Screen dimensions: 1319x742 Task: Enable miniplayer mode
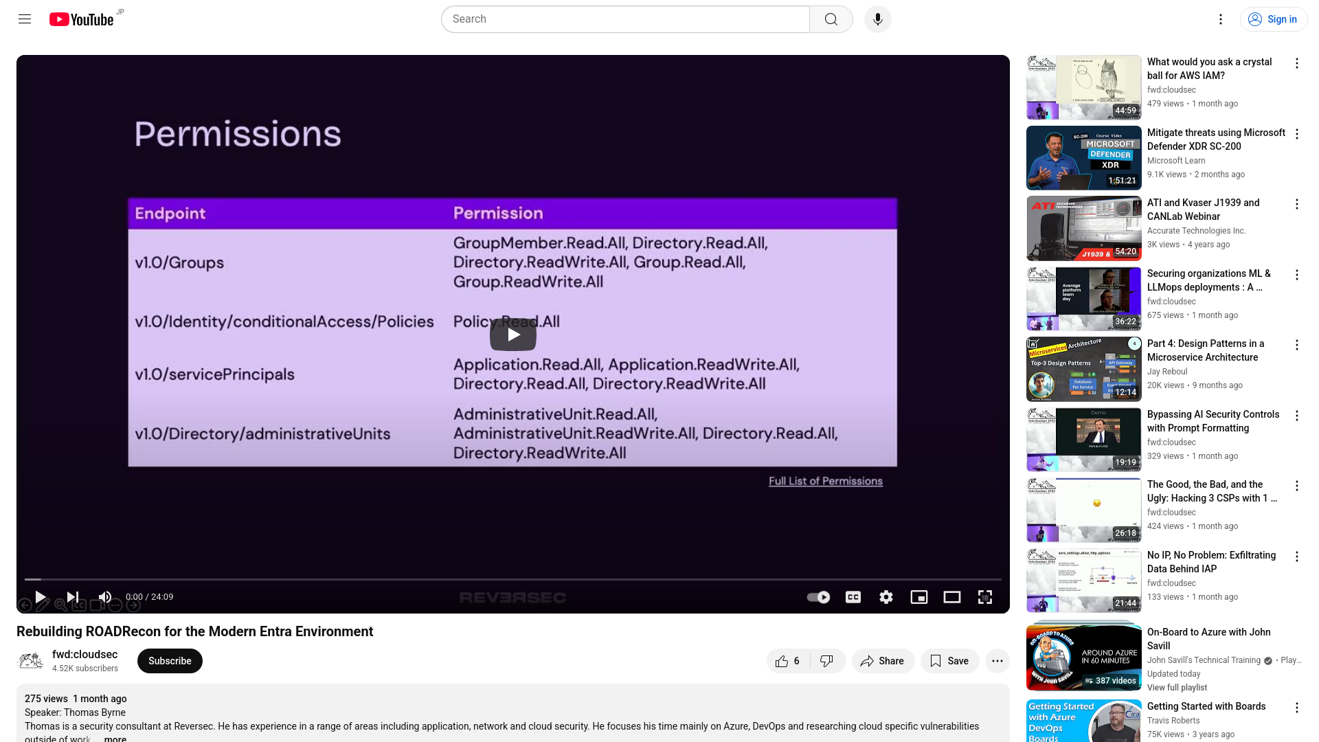(919, 597)
